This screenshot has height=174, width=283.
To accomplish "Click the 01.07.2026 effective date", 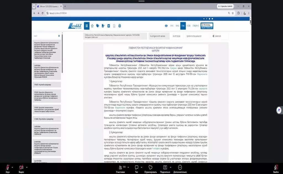I will (176, 36).
